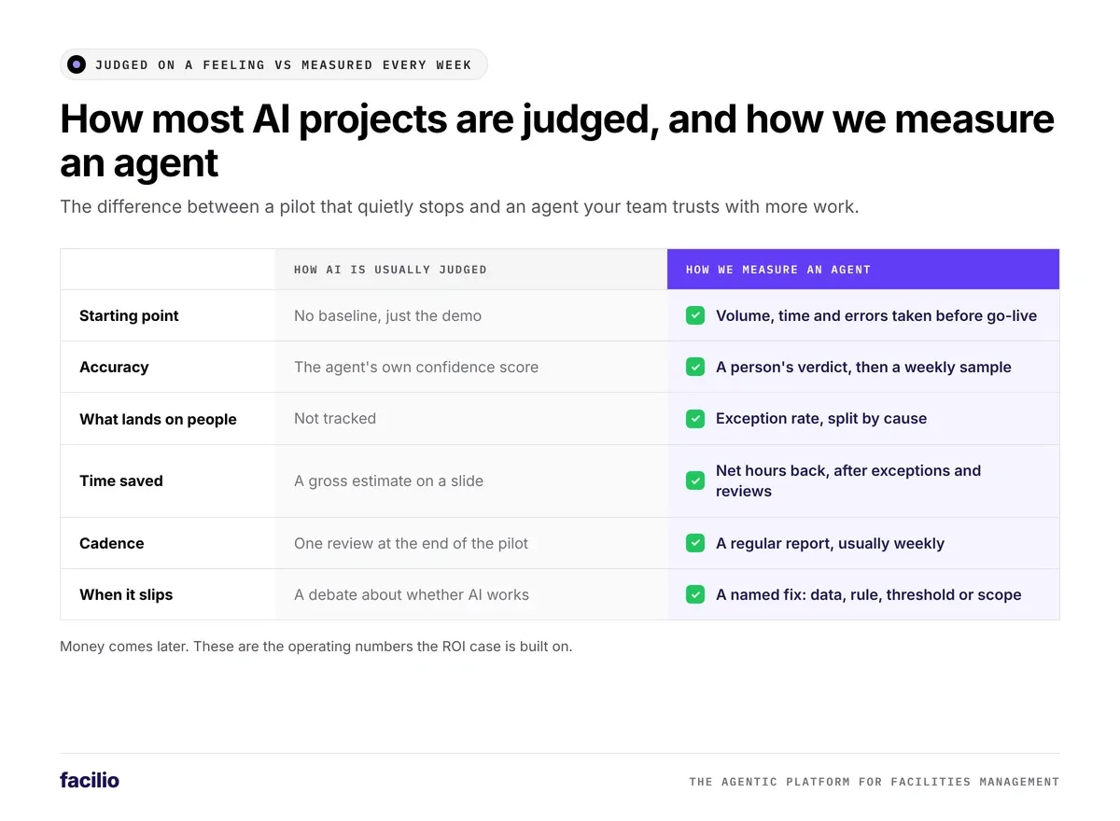Click the 'How we measure an agent' column header
The height and width of the screenshot is (821, 1120).
[x=863, y=270]
